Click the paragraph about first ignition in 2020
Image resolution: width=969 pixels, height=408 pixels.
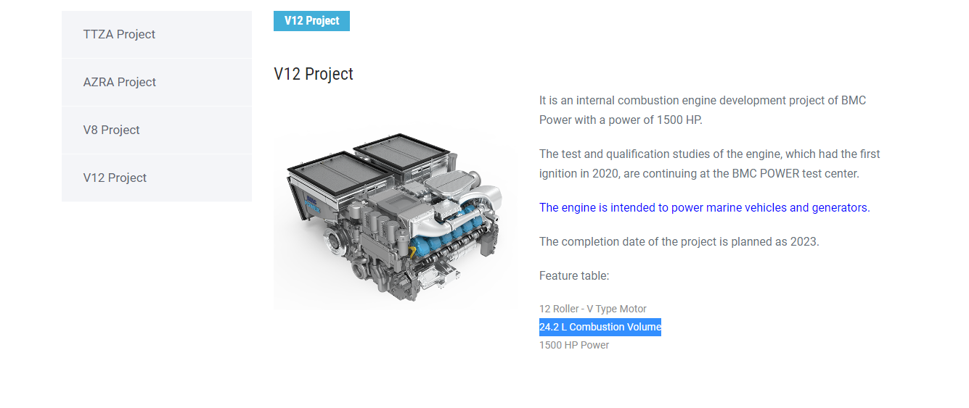709,164
